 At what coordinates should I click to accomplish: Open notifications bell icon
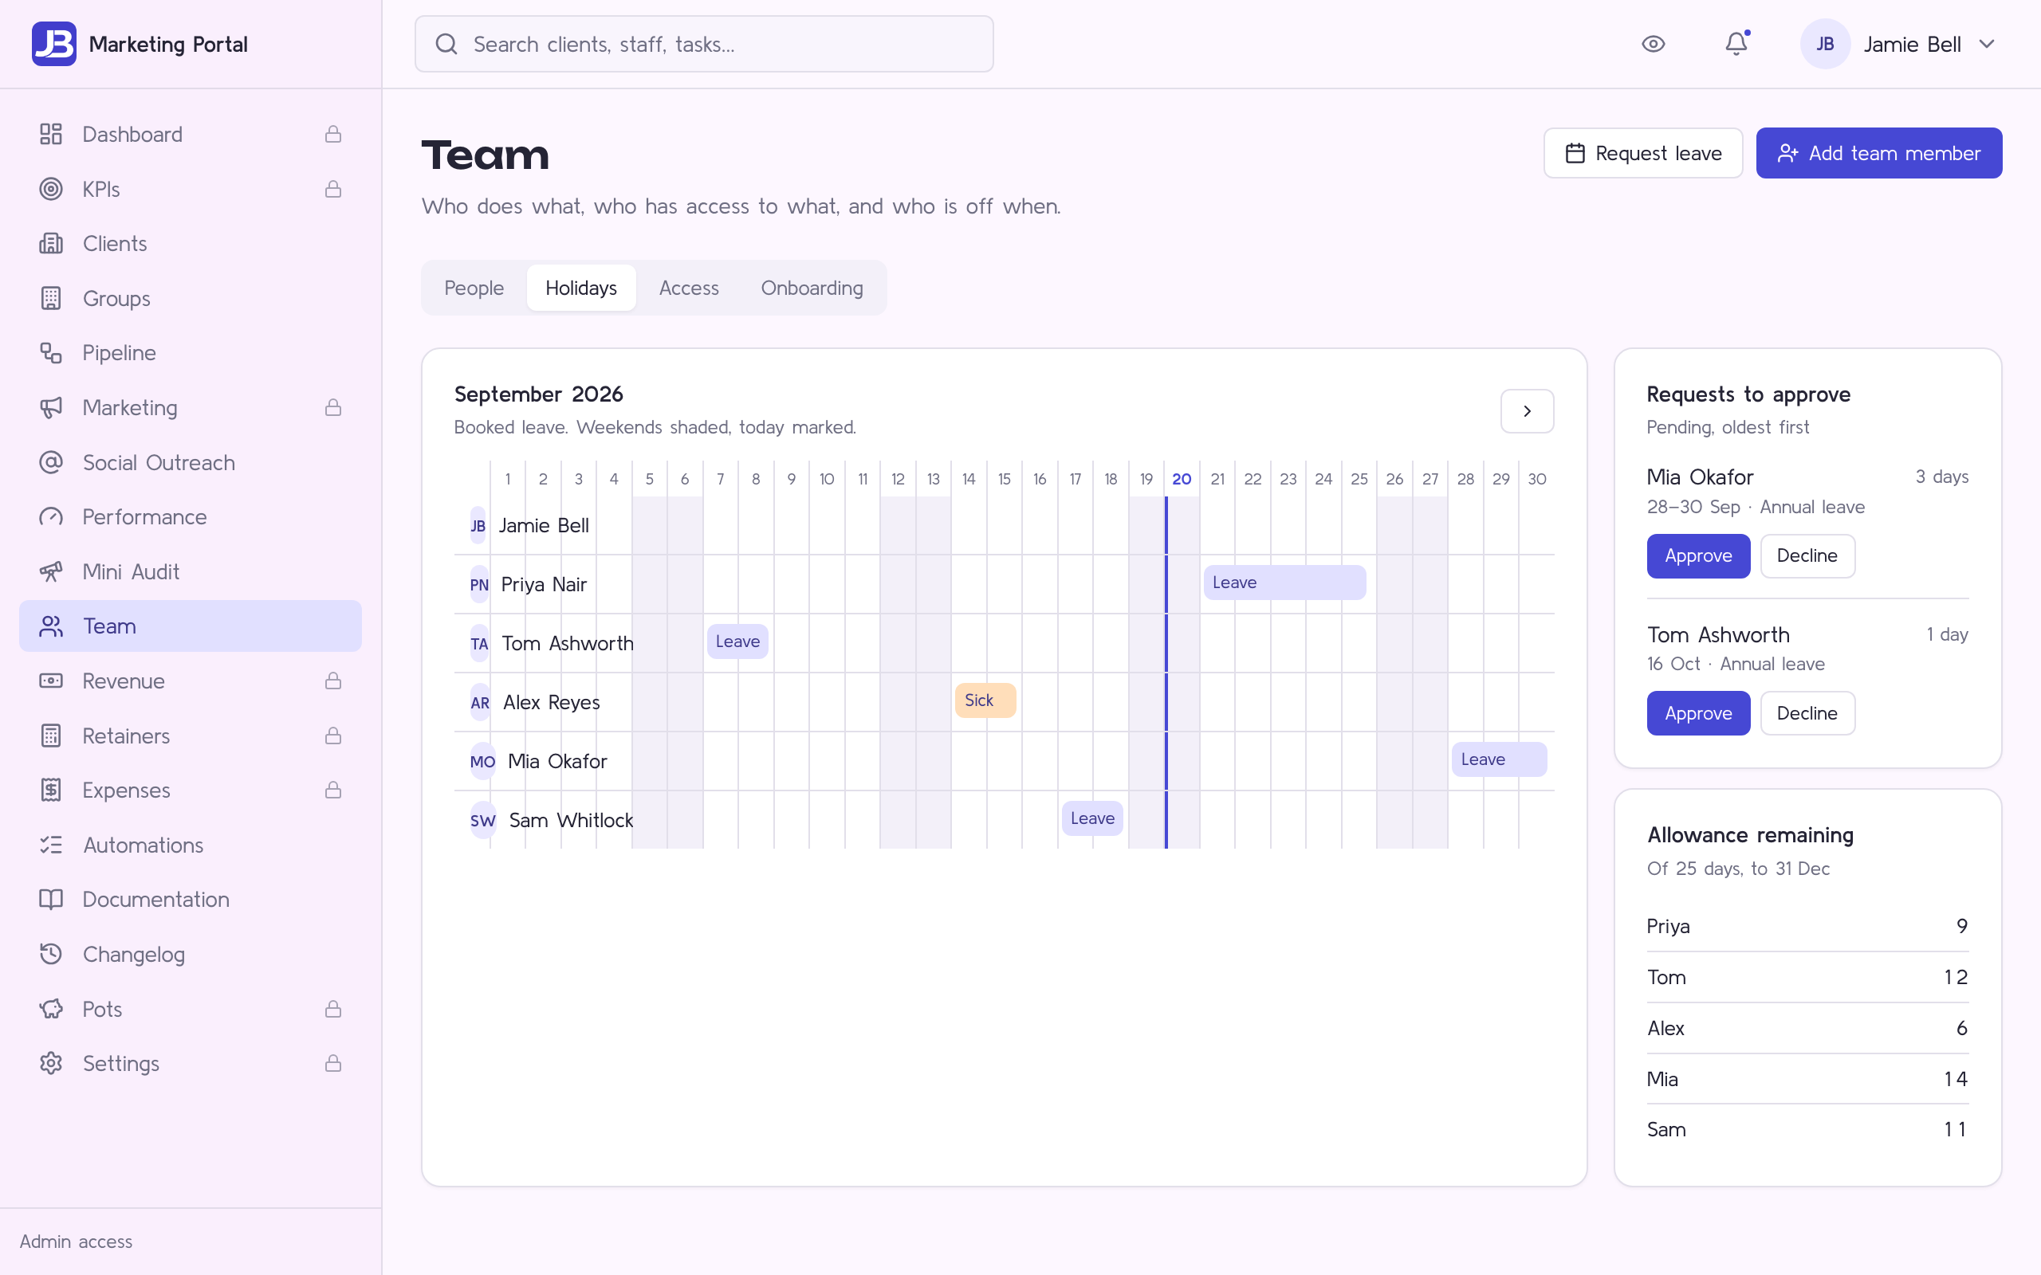(x=1736, y=44)
